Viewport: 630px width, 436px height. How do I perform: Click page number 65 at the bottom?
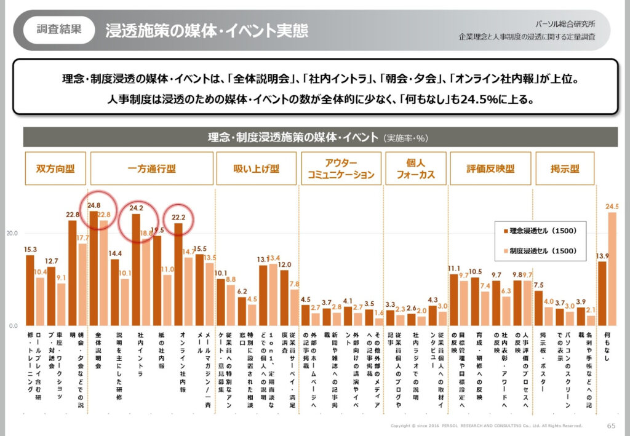point(610,426)
